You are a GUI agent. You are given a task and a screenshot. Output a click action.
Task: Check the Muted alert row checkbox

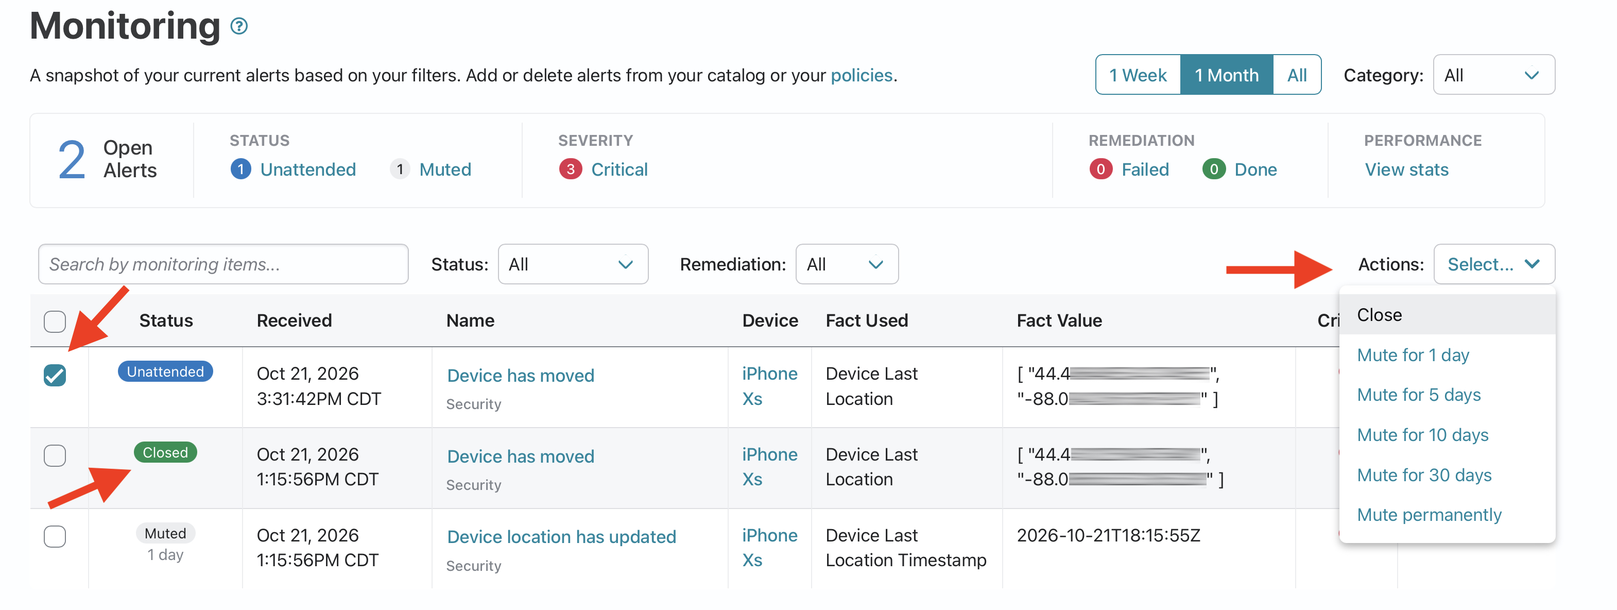pyautogui.click(x=55, y=536)
